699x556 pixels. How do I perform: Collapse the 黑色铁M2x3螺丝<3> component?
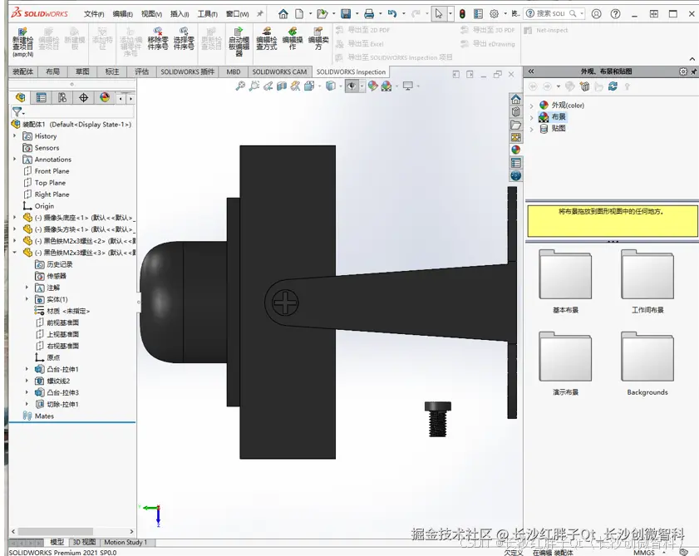pos(15,253)
